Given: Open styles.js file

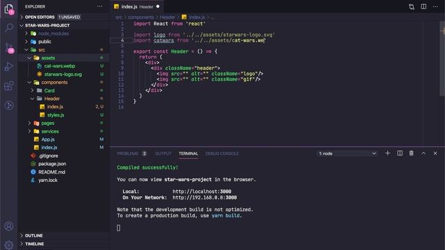Looking at the screenshot, I should [56, 115].
